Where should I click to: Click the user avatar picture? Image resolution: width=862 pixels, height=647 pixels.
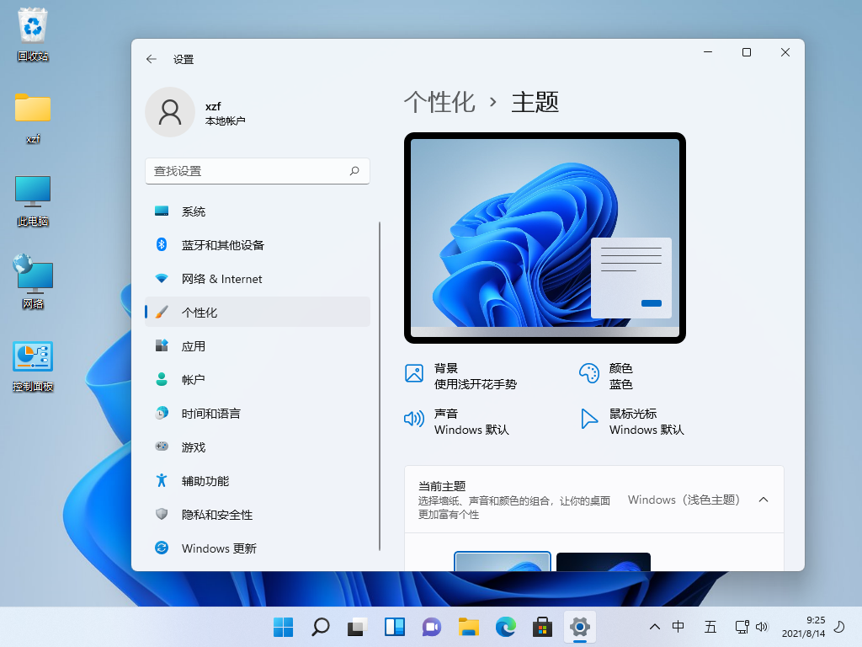170,112
